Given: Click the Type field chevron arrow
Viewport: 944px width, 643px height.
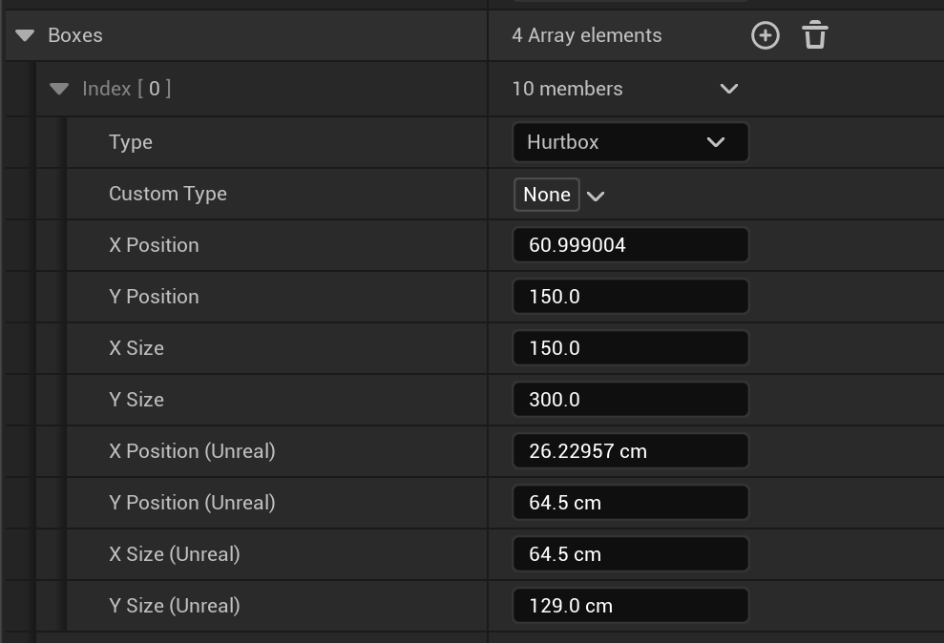Looking at the screenshot, I should click(x=716, y=141).
